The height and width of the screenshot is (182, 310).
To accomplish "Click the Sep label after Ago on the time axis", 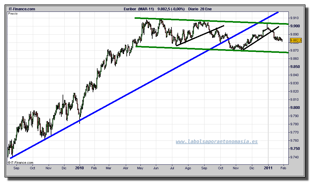I will click(204, 168).
